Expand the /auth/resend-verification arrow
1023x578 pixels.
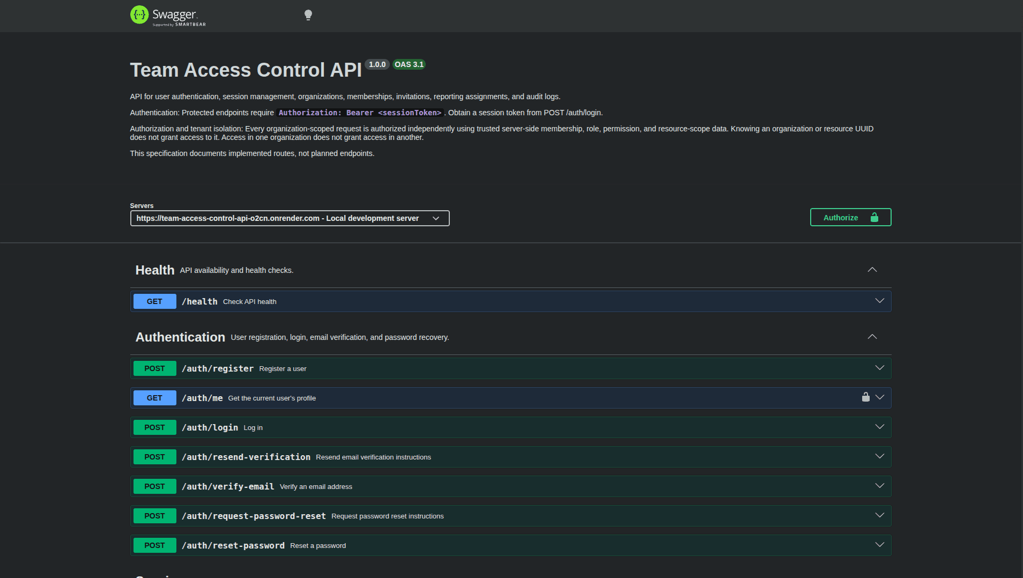point(880,456)
